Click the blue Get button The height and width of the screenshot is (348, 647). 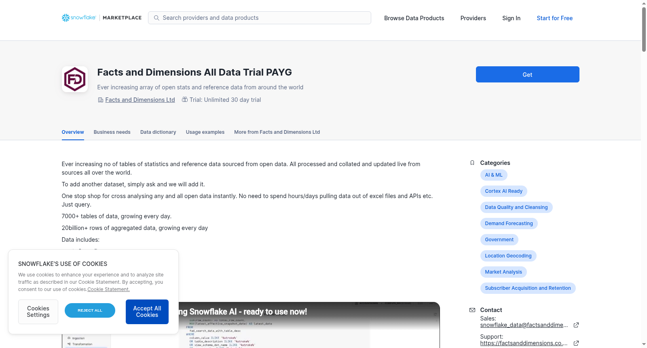(527, 74)
